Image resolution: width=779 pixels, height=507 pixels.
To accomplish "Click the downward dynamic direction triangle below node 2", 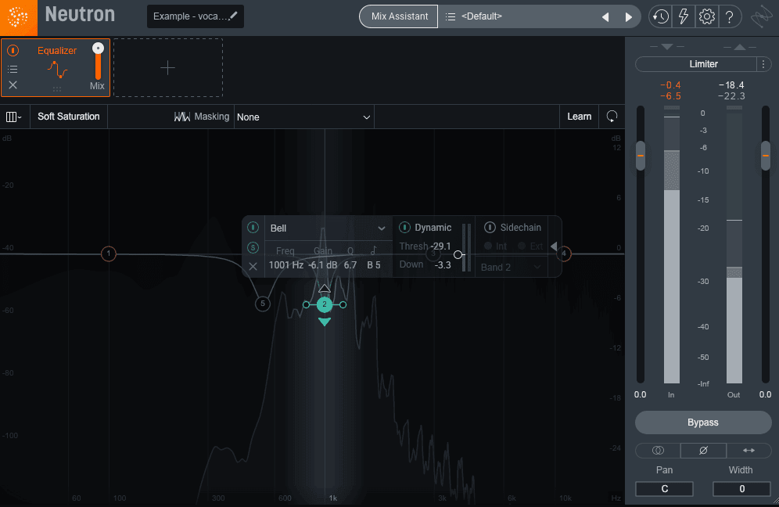I will pos(325,322).
